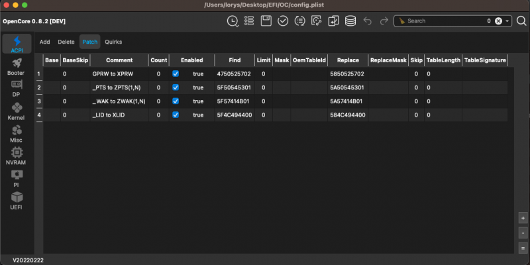Click Replace value 5A50545301

pyautogui.click(x=348, y=87)
